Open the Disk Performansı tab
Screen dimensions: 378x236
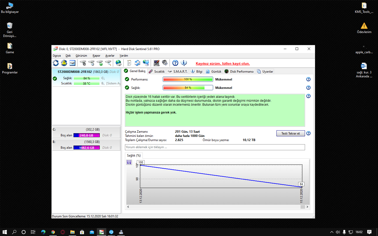[x=239, y=71]
